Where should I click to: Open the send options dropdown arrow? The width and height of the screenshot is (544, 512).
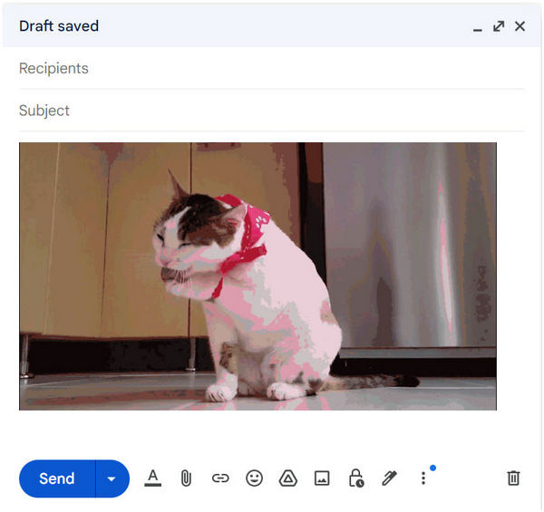click(112, 478)
